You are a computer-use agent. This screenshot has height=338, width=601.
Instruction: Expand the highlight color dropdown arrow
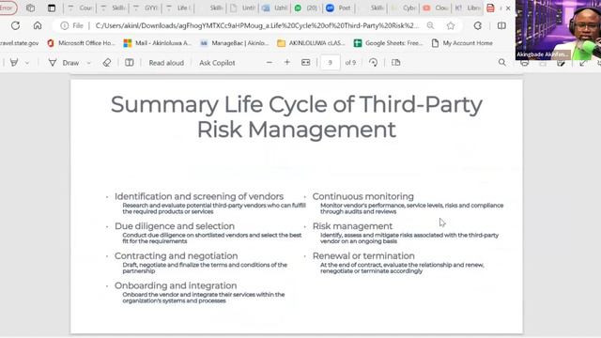tap(27, 63)
